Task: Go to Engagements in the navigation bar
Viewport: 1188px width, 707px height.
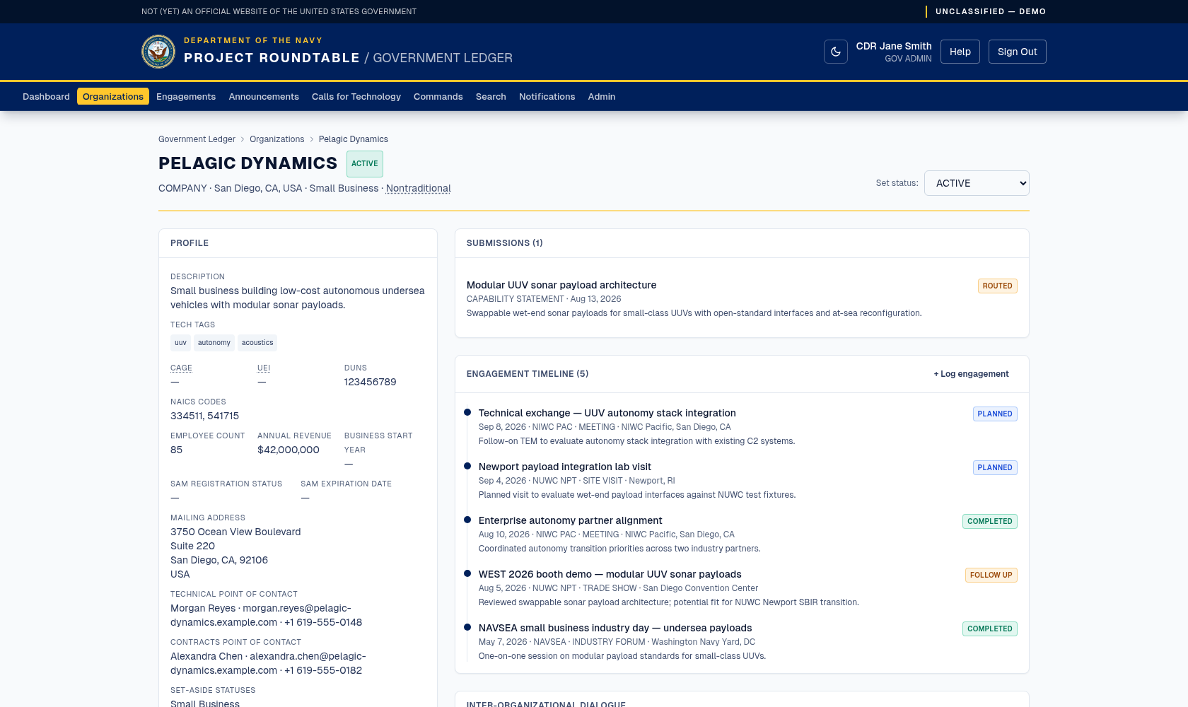Action: [x=186, y=97]
